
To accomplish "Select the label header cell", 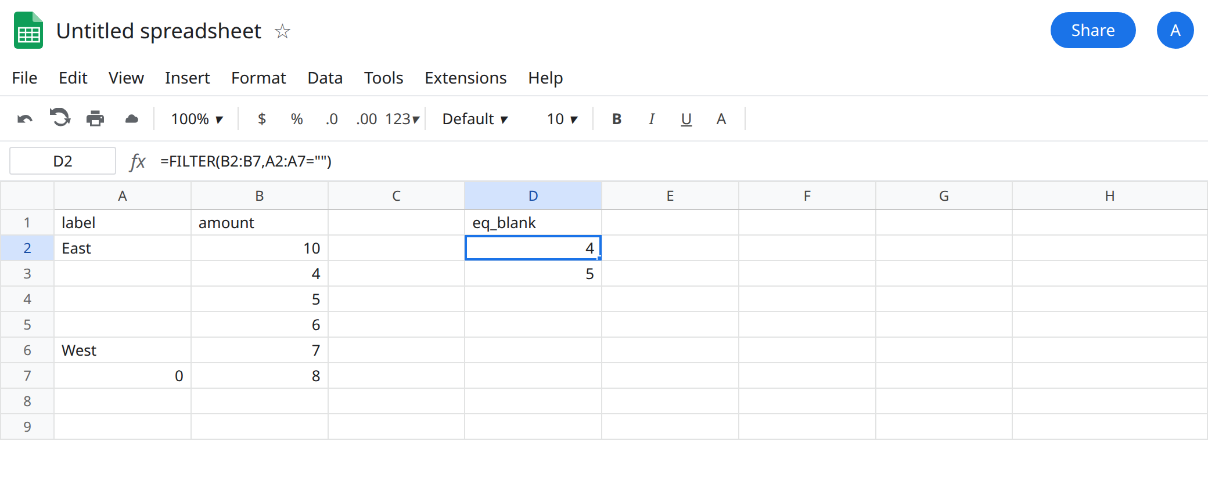I will point(123,222).
